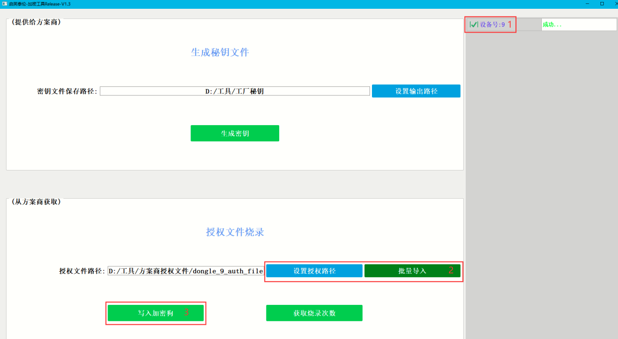Click the 设置输出路径 button

click(416, 91)
